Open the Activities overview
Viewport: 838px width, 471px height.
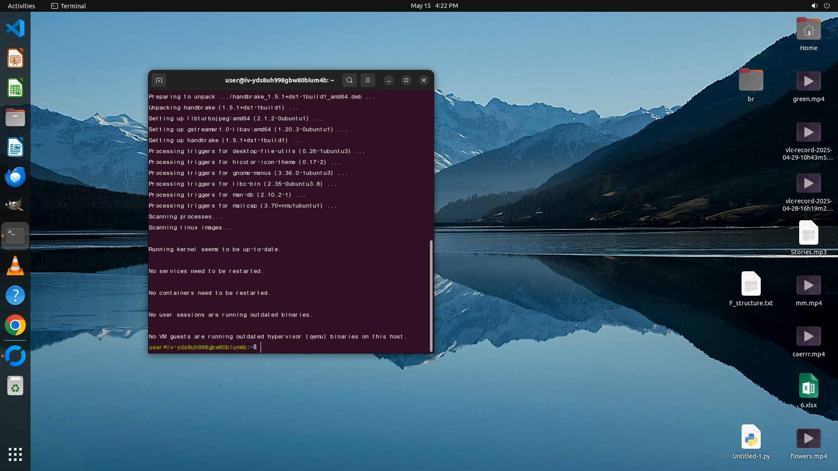[21, 6]
